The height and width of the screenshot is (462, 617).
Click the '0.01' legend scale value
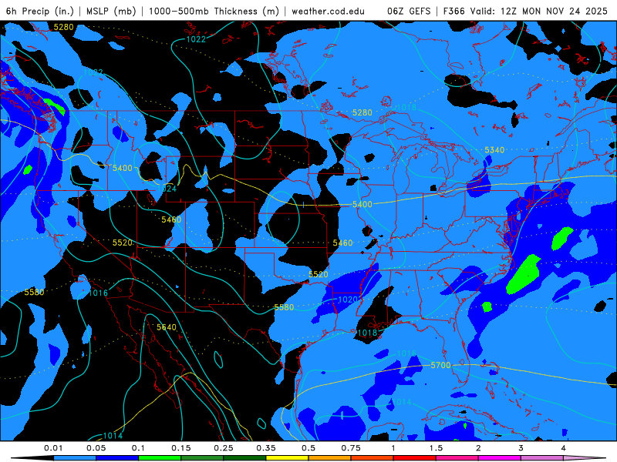pos(53,448)
